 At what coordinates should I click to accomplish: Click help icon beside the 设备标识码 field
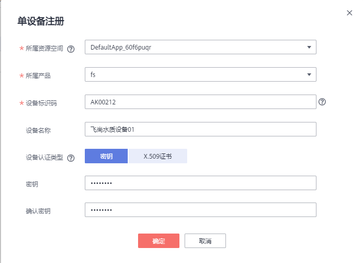[322, 102]
